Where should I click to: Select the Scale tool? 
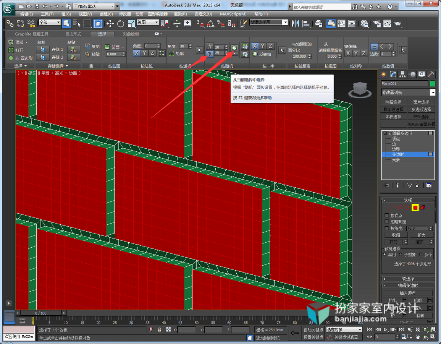coord(131,24)
